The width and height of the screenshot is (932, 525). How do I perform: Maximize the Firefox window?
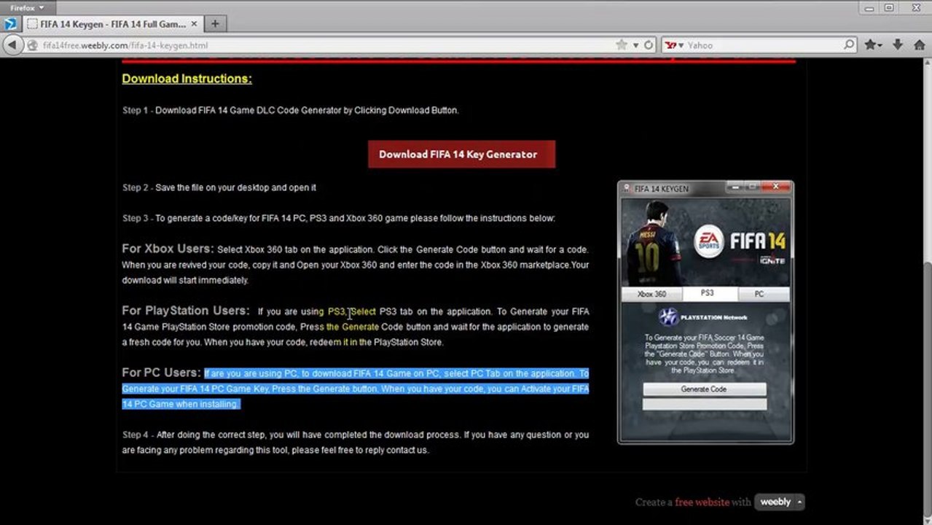point(889,7)
